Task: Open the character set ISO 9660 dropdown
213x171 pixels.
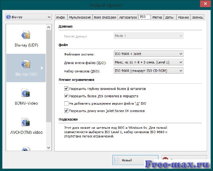Action: (149, 71)
